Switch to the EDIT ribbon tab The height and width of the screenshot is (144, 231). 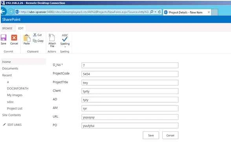(x=21, y=28)
